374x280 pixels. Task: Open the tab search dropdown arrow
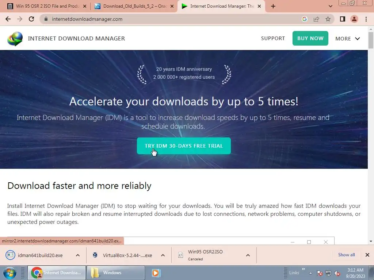click(330, 7)
